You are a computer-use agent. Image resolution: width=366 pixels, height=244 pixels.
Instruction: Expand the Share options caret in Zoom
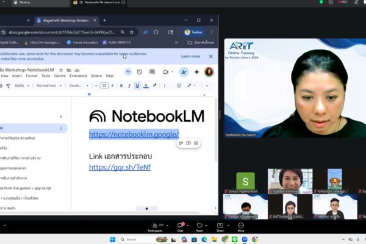229,225
